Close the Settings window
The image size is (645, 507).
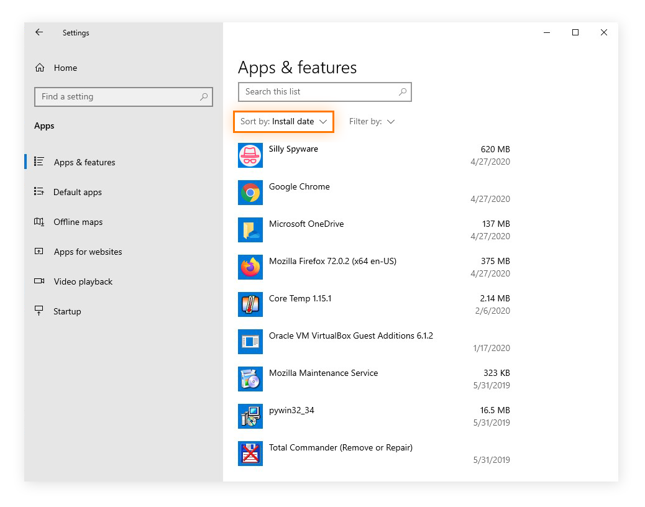[x=603, y=32]
